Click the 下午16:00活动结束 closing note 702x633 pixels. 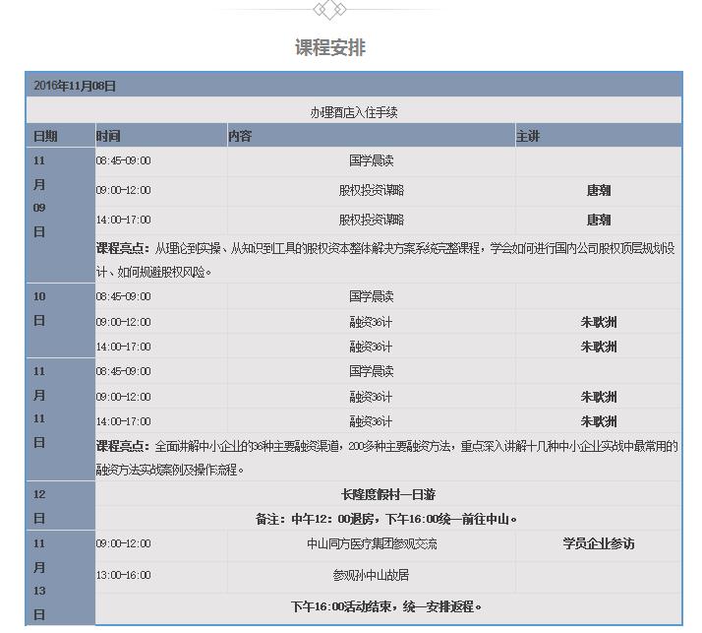coord(386,606)
